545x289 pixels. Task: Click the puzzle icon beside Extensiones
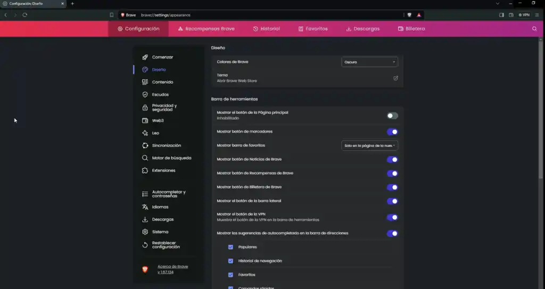tap(145, 170)
